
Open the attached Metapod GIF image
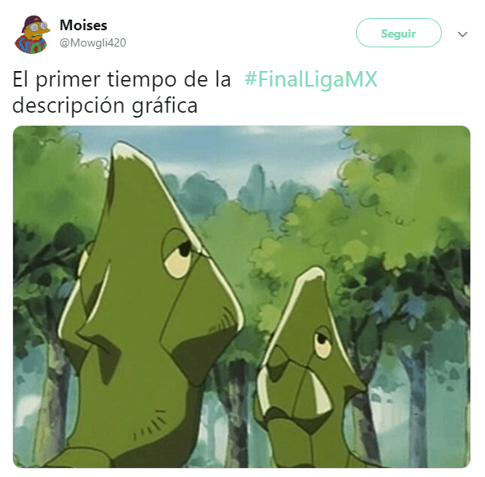[x=242, y=296]
